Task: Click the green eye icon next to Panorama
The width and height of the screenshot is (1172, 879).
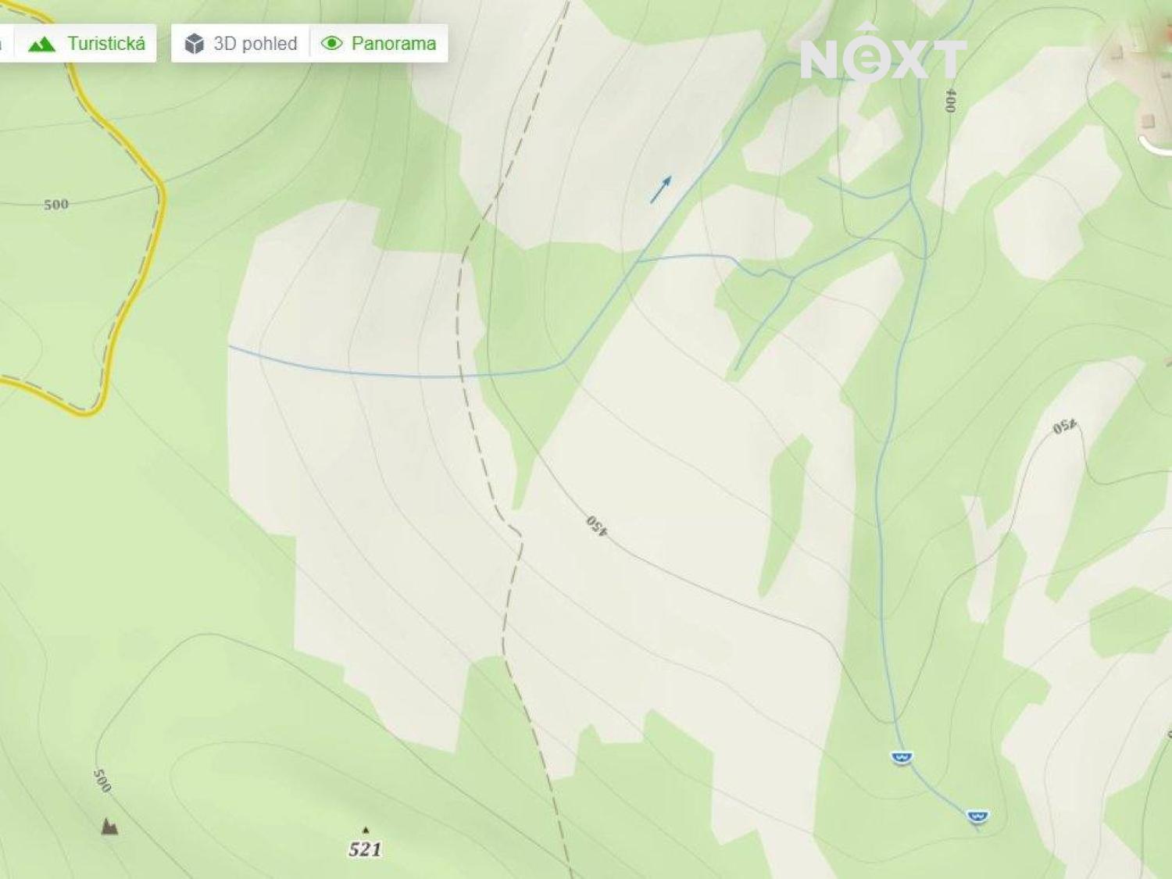Action: [331, 44]
